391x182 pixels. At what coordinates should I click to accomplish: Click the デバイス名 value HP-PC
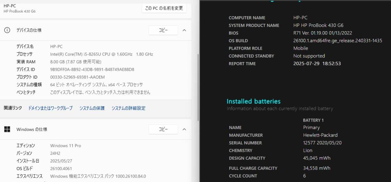click(x=56, y=46)
